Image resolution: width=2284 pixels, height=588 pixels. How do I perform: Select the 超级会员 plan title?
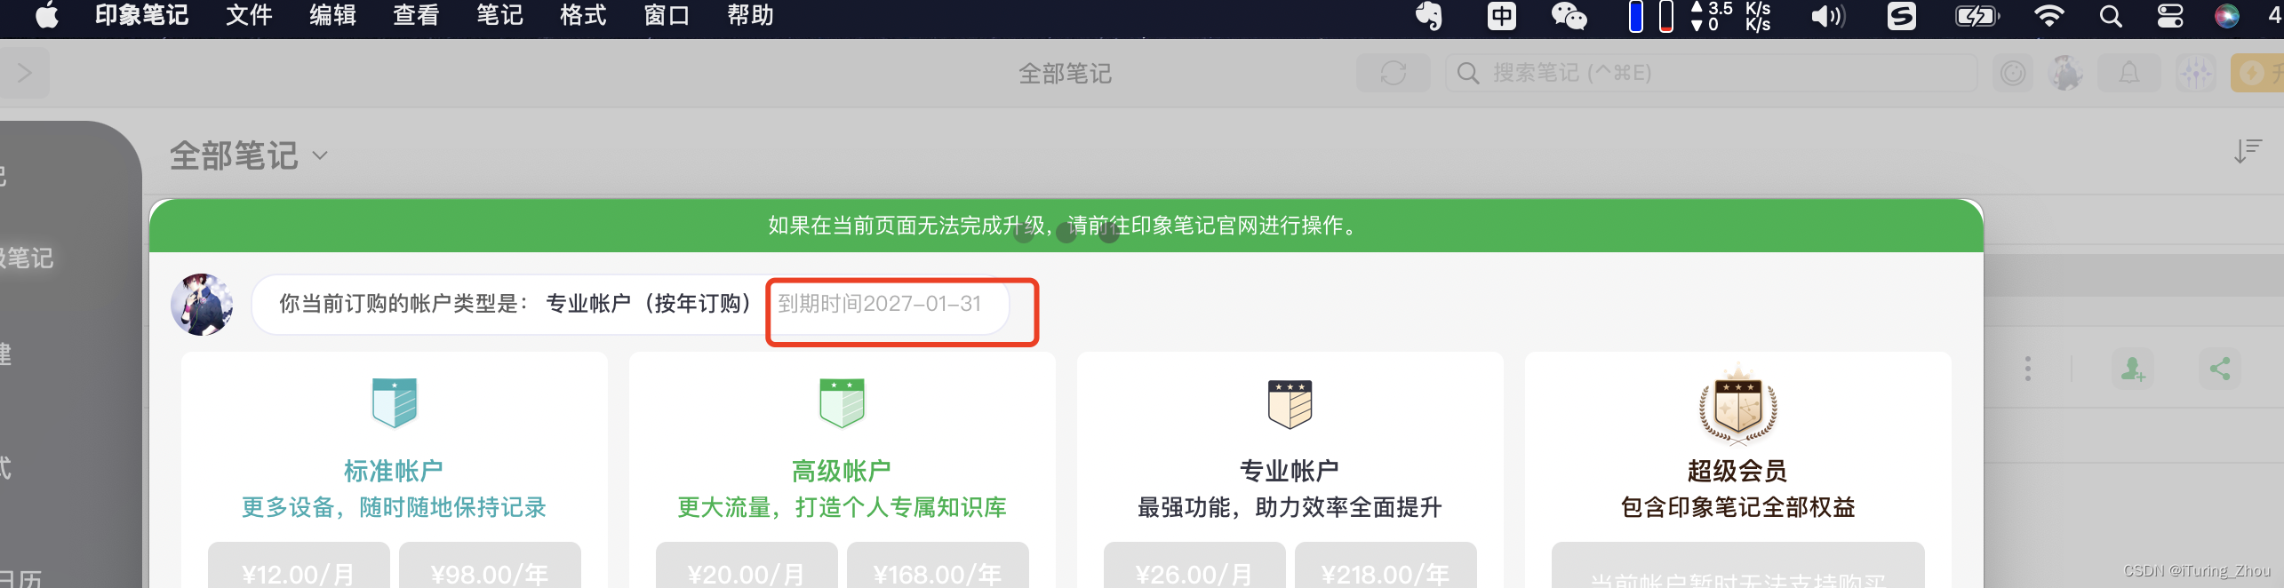1737,471
